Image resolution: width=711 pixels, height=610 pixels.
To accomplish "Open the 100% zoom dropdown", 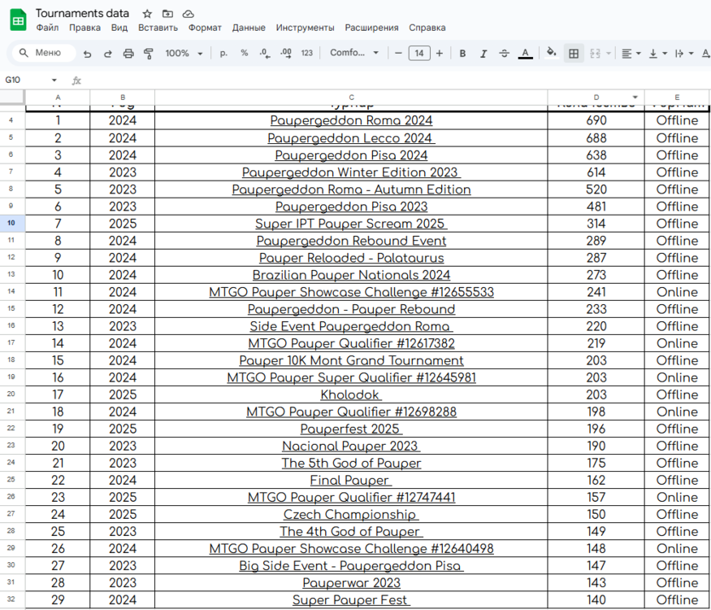I will click(184, 54).
